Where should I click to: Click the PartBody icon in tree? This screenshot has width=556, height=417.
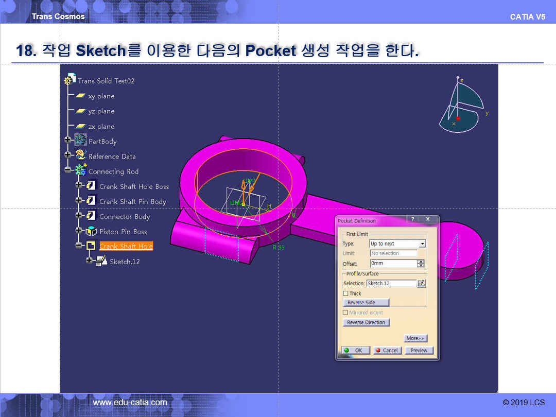click(81, 141)
